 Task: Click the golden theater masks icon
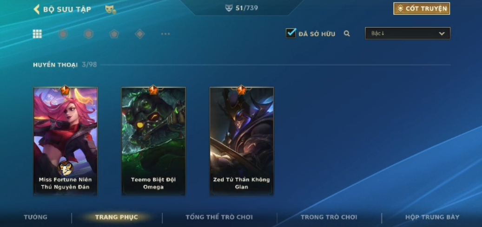click(x=110, y=10)
